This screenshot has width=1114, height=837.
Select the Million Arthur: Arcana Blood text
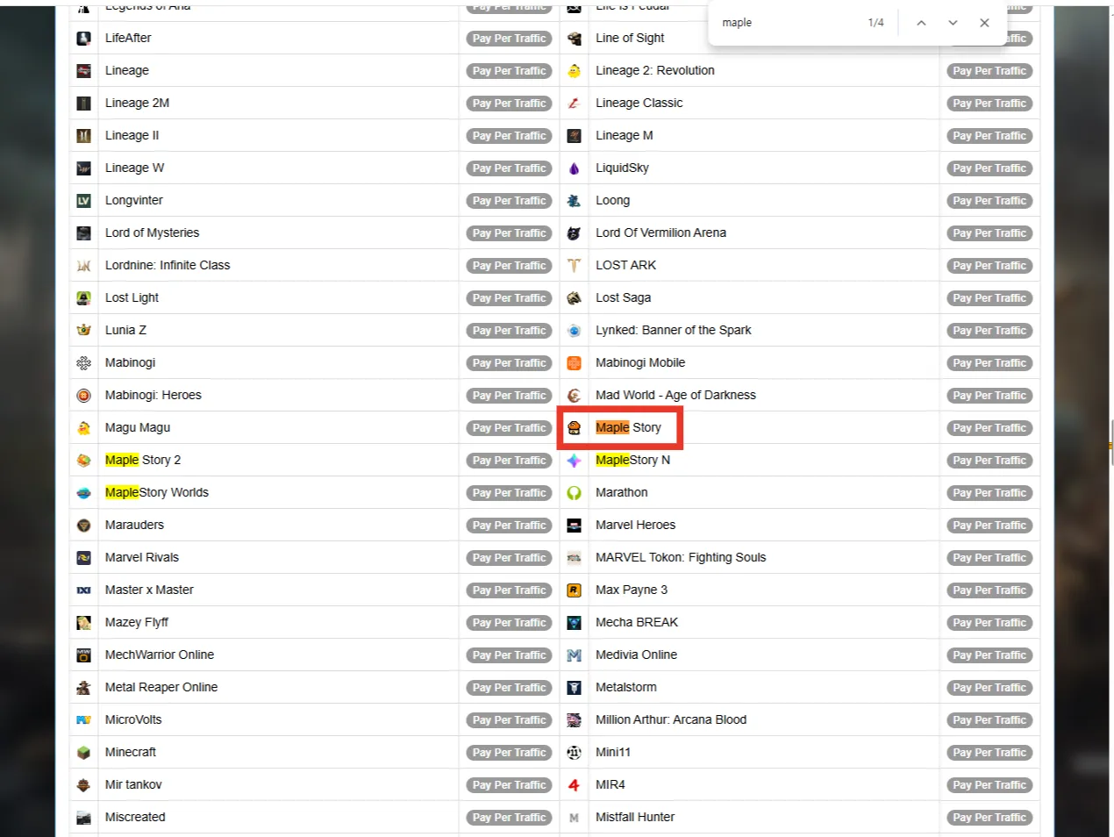[x=671, y=719]
